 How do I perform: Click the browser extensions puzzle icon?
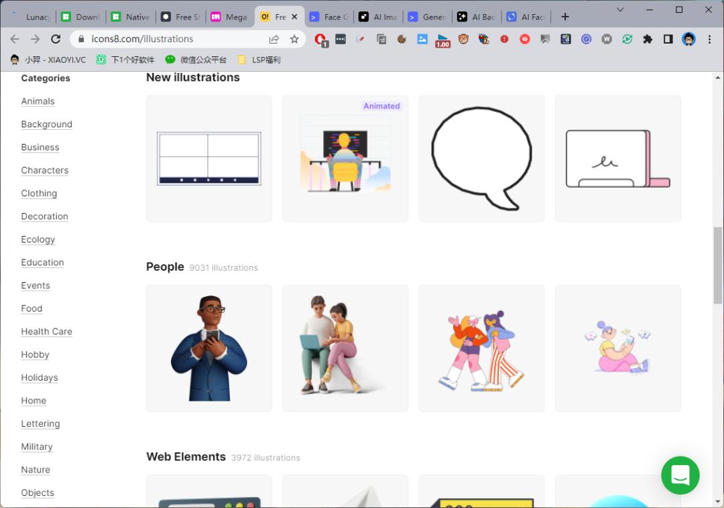pos(648,39)
